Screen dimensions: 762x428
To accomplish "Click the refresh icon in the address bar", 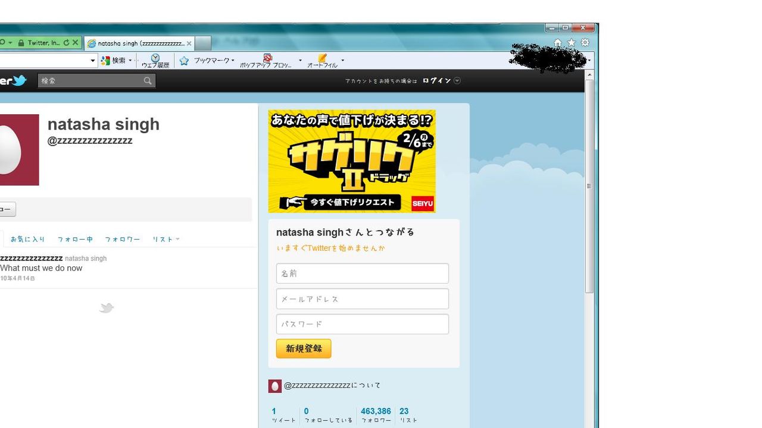I will 66,43.
